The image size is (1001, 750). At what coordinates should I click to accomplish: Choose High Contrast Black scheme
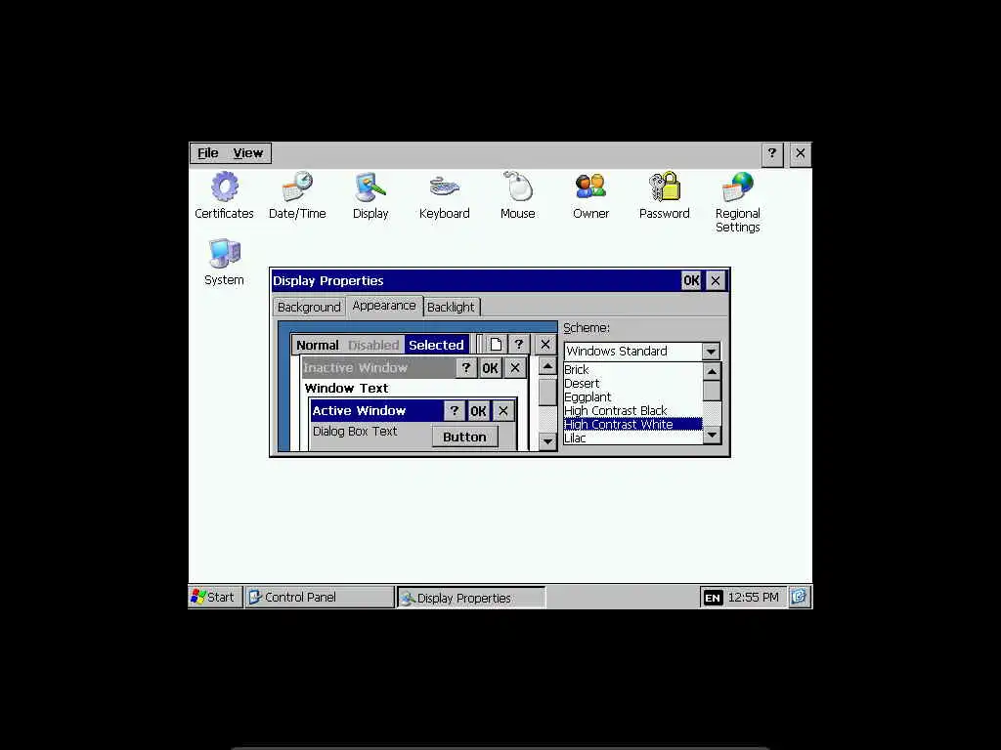632,411
